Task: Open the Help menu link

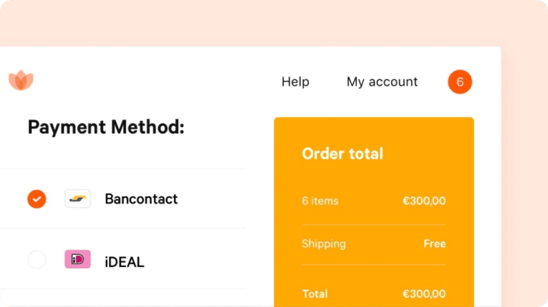Action: pos(295,82)
